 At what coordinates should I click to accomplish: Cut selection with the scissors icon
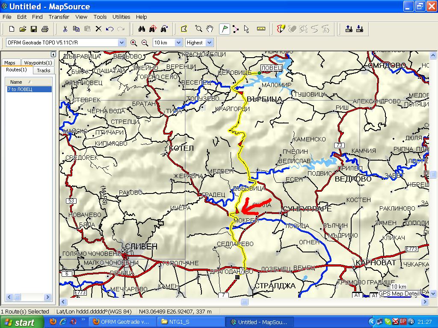click(x=65, y=29)
